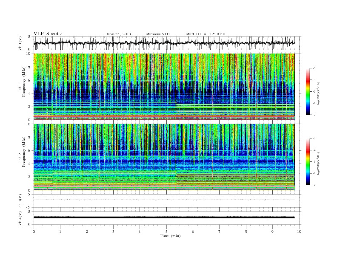Click the "2" kHz tick of ch.2 spectrogram
The image size is (337, 260).
point(30,177)
